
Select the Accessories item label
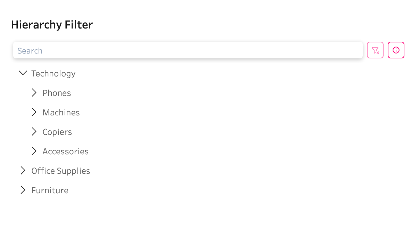65,152
